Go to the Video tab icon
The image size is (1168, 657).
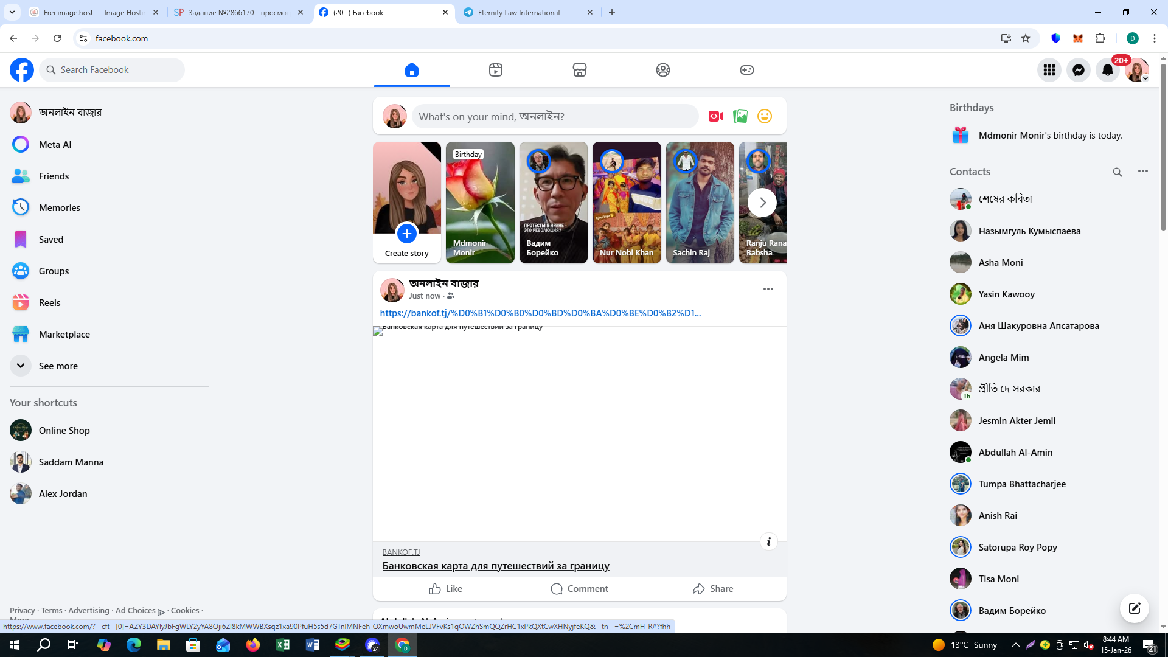tap(495, 70)
